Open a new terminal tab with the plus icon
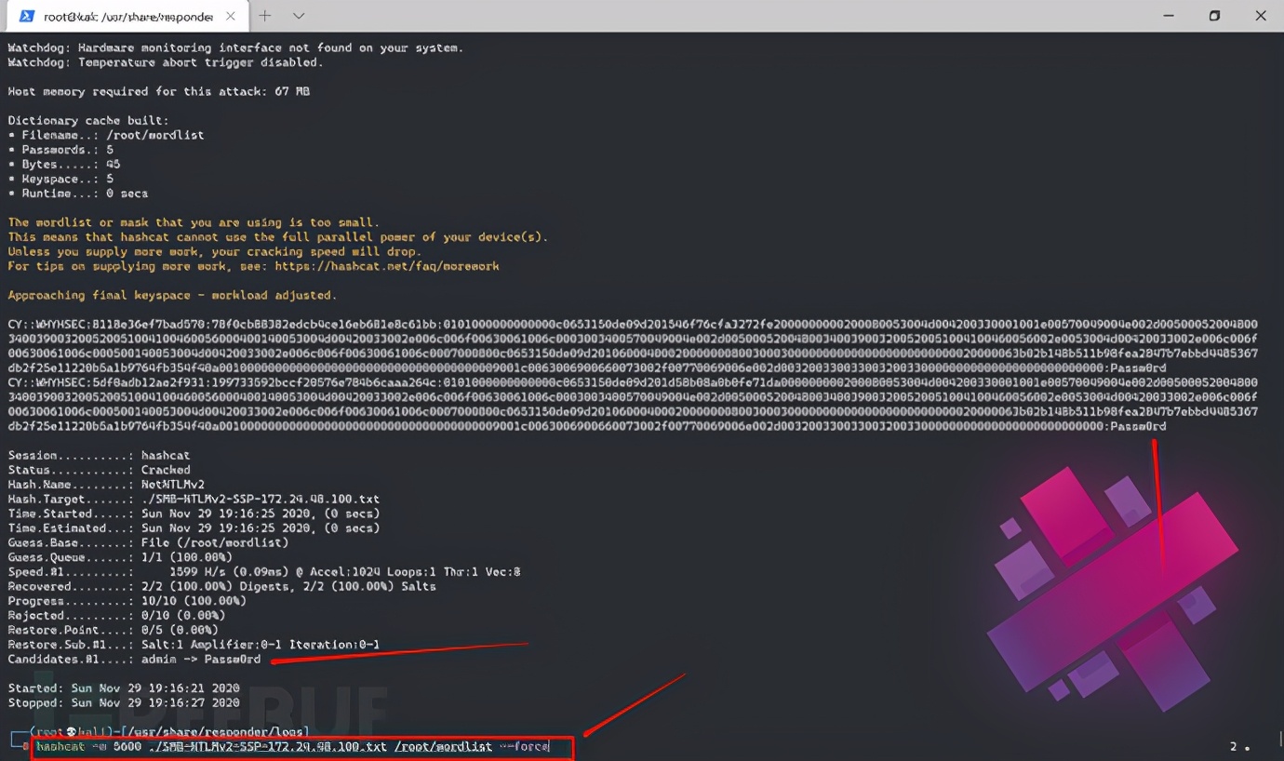This screenshot has height=761, width=1284. coord(265,16)
